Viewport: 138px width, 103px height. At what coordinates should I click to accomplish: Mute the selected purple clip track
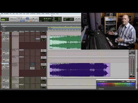[x=8, y=65]
